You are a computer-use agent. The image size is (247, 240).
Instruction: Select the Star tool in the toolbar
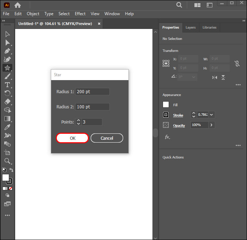[x=7, y=68]
